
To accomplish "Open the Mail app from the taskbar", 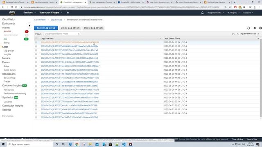I will tap(97, 144).
